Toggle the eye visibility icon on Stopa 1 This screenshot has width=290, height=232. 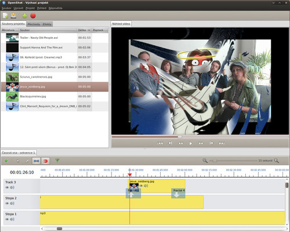click(7, 219)
